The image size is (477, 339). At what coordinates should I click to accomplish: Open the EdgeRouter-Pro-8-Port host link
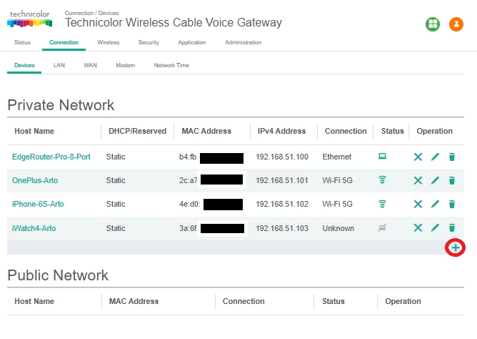[x=51, y=157]
